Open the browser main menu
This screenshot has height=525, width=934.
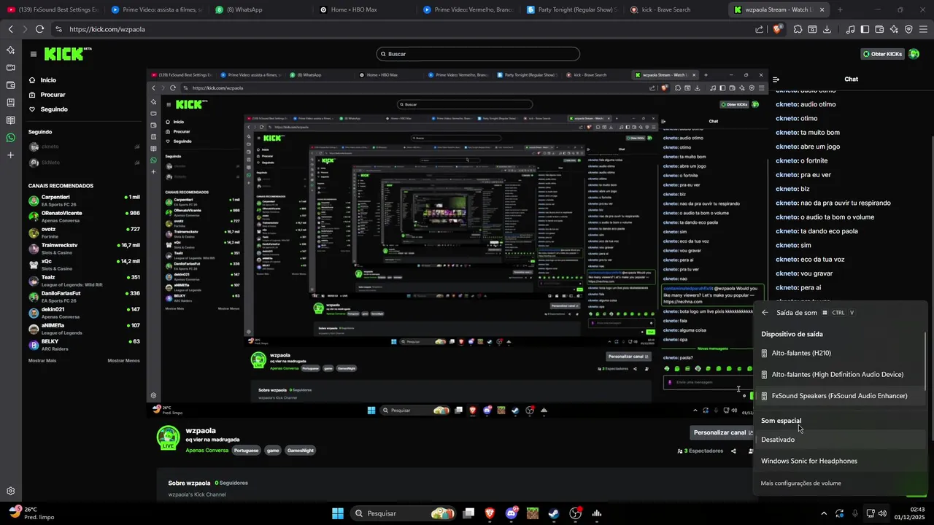click(x=924, y=29)
